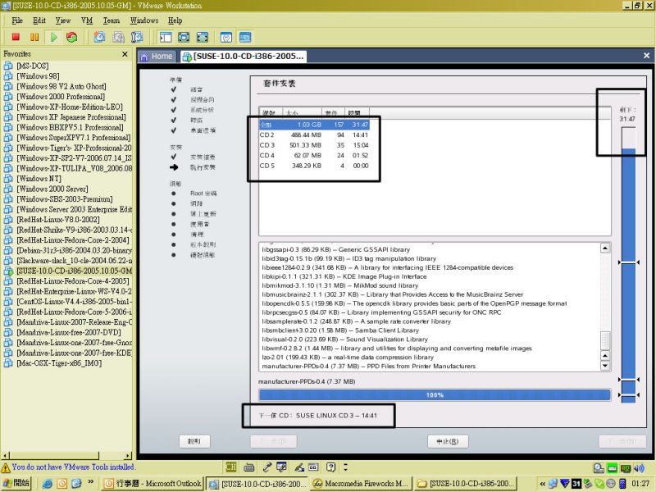
Task: Expand quick launch overflow chevron
Action: 91,482
